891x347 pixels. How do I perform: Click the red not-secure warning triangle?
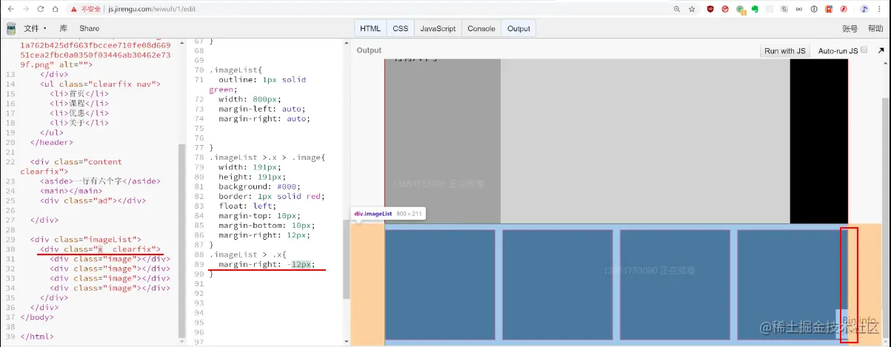[74, 10]
